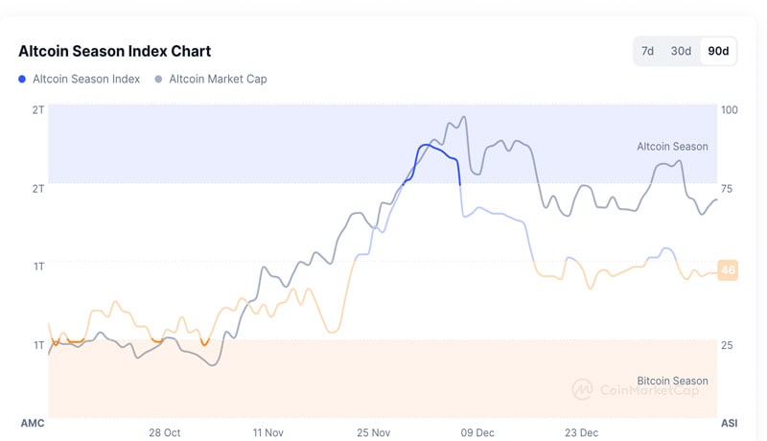
Task: Click the ASI axis label
Action: (729, 423)
